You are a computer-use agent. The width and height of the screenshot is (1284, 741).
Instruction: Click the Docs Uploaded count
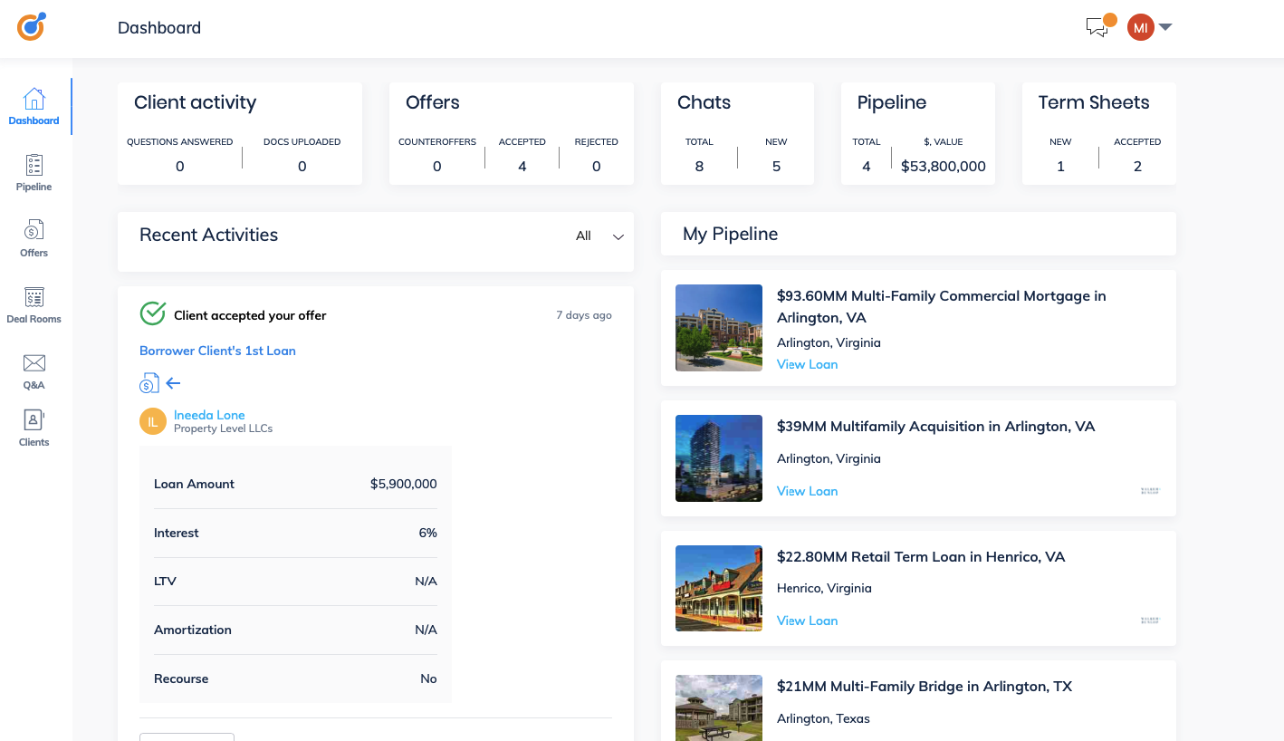(302, 167)
